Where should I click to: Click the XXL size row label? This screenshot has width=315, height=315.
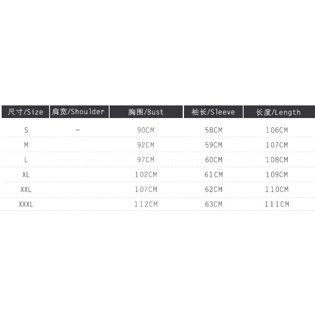[x=26, y=189]
